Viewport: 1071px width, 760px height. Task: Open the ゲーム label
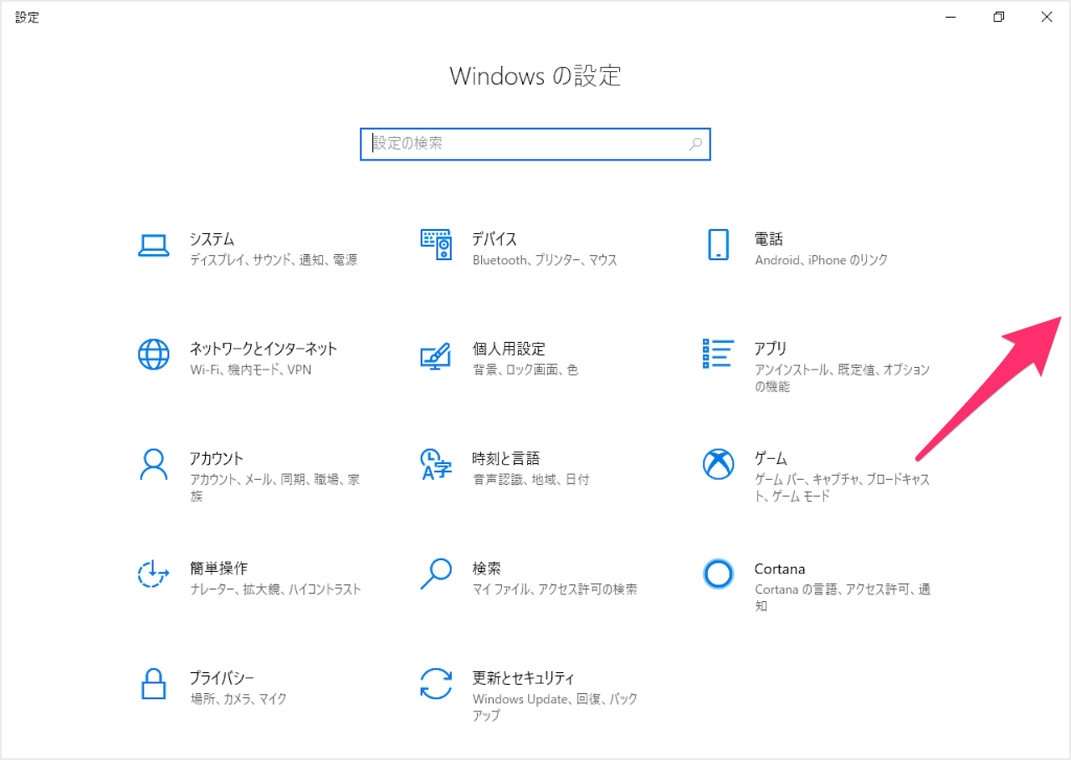pyautogui.click(x=771, y=458)
